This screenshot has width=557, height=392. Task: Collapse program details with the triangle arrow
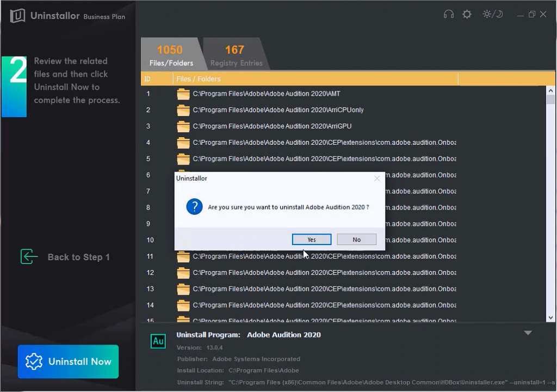(528, 333)
